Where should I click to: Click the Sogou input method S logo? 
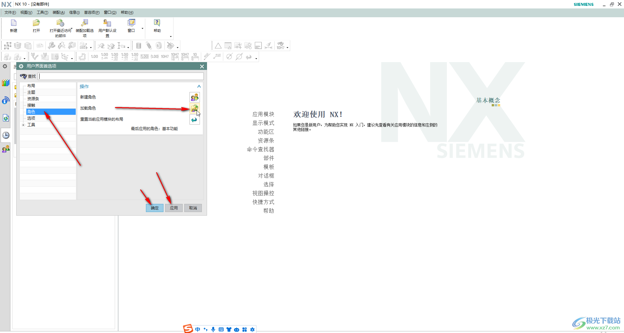click(x=188, y=329)
